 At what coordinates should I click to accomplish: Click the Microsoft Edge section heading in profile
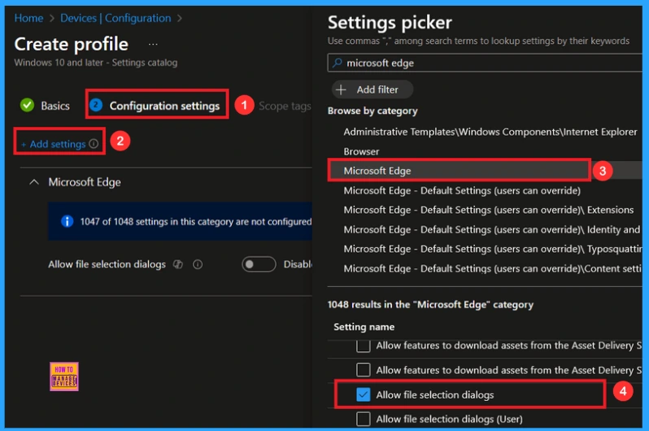(85, 182)
